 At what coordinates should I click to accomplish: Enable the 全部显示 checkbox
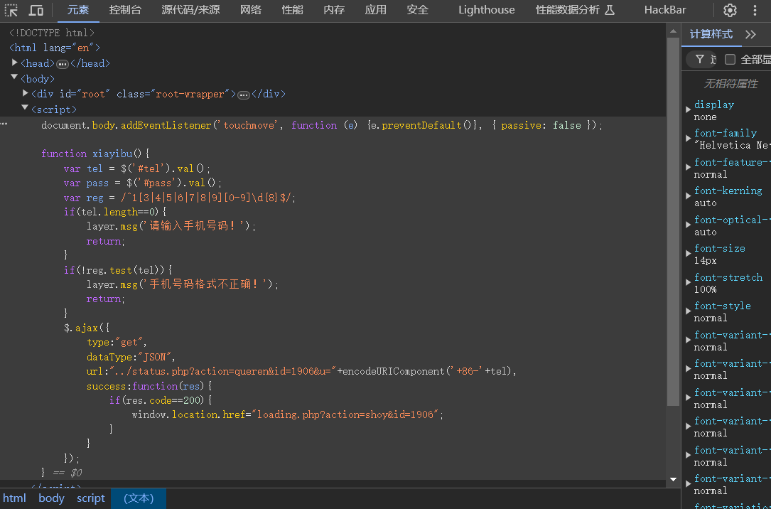click(x=730, y=59)
